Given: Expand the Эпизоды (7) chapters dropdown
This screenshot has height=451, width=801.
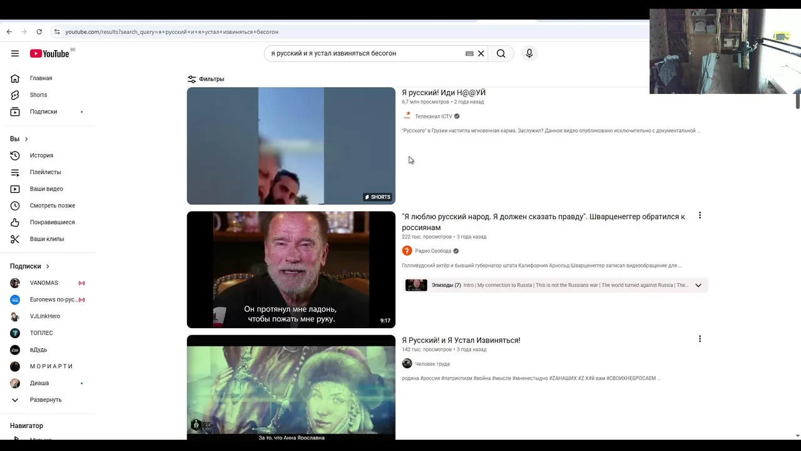Looking at the screenshot, I should tap(698, 286).
